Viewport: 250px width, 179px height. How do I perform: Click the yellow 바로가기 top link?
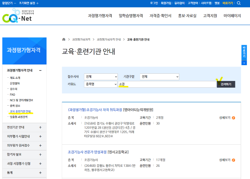[x=228, y=3]
